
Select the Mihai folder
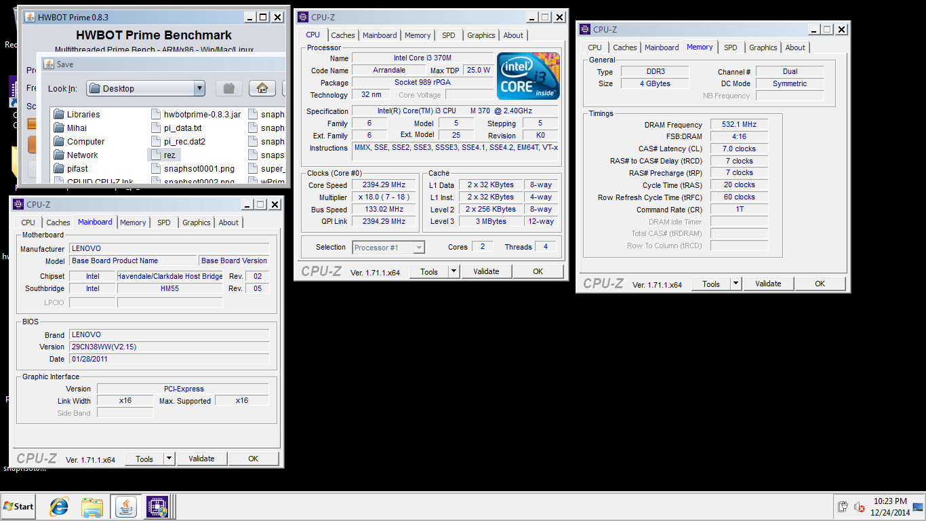click(70, 128)
